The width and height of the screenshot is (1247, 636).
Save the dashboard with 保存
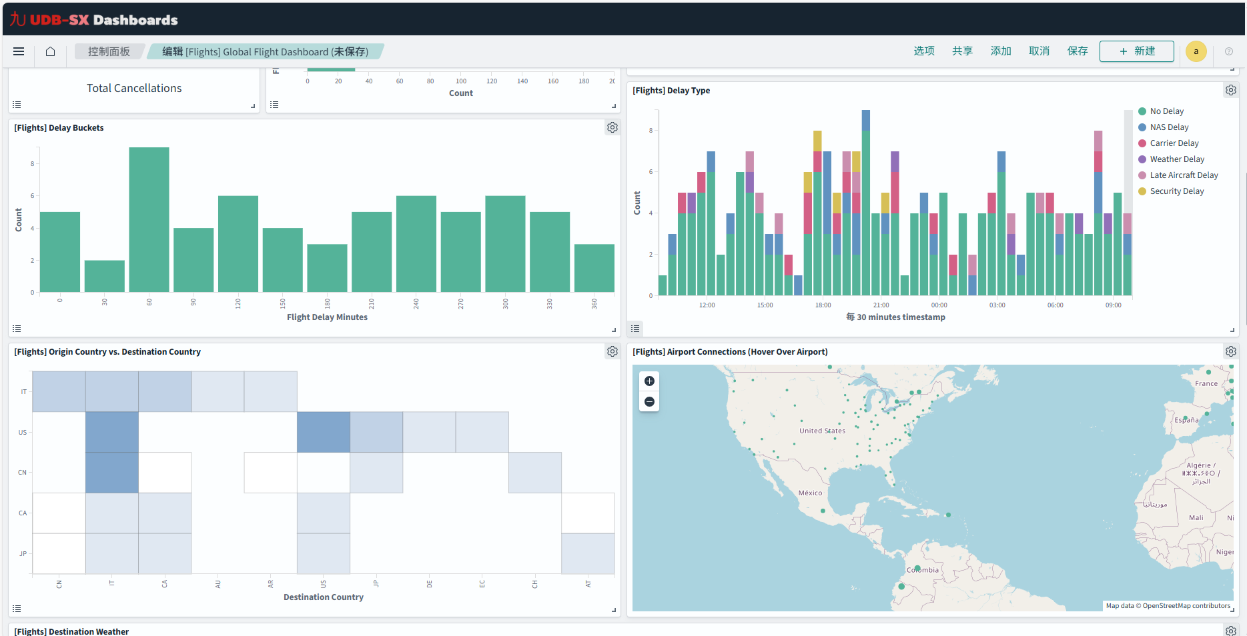pyautogui.click(x=1077, y=51)
